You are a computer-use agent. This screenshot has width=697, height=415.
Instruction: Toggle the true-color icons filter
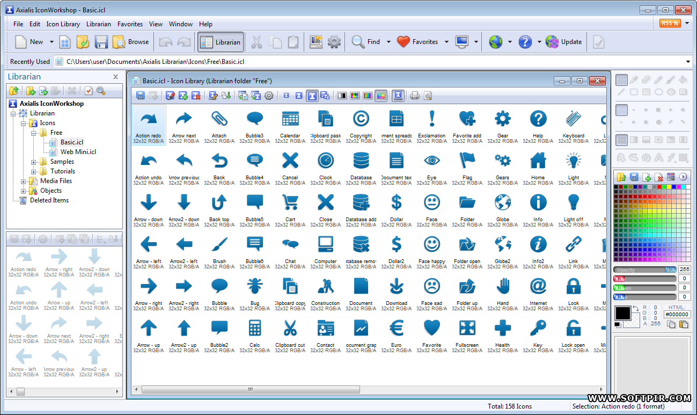point(380,95)
